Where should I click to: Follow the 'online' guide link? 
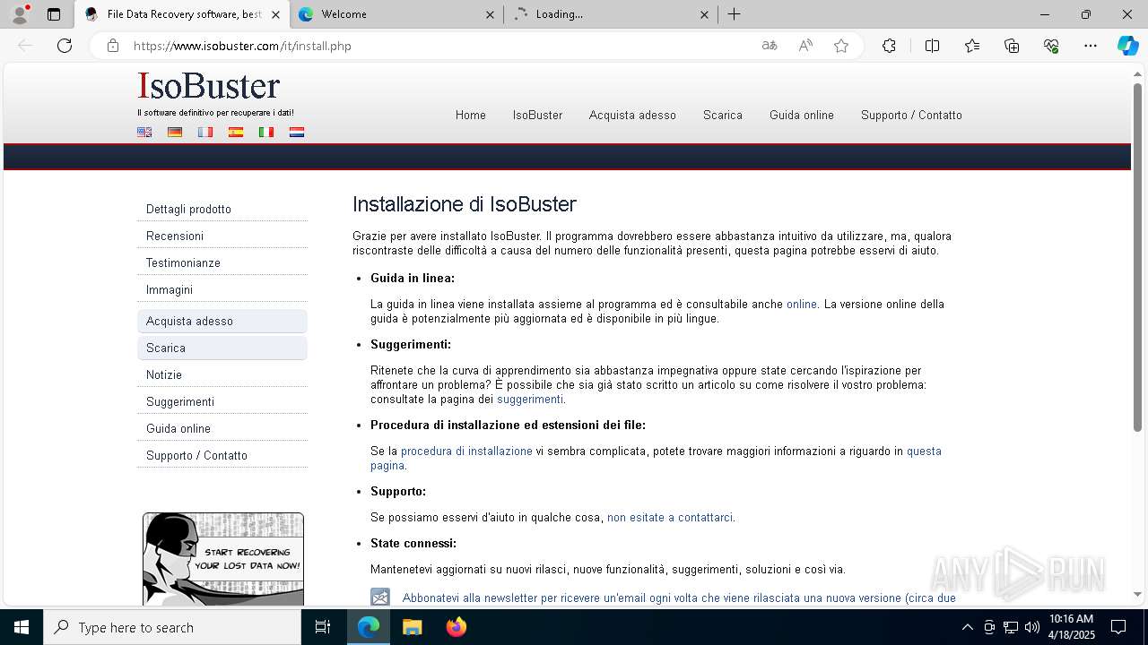(802, 304)
